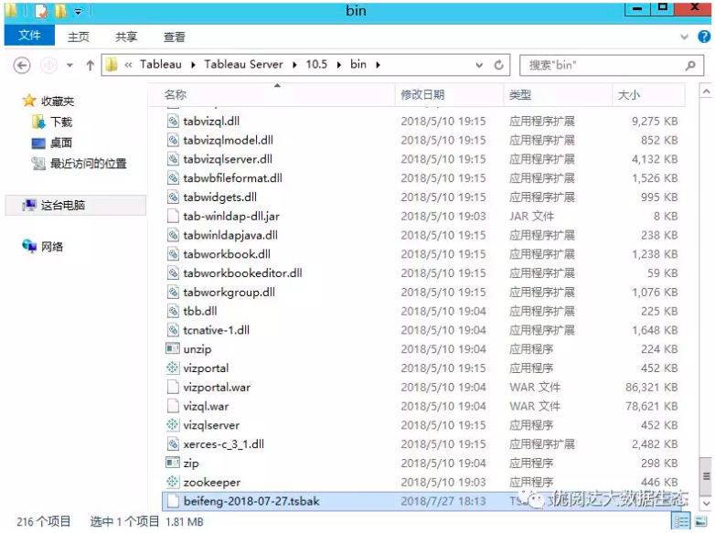Viewport: 715px width, 533px height.
Task: Click the zip application icon
Action: 173,463
